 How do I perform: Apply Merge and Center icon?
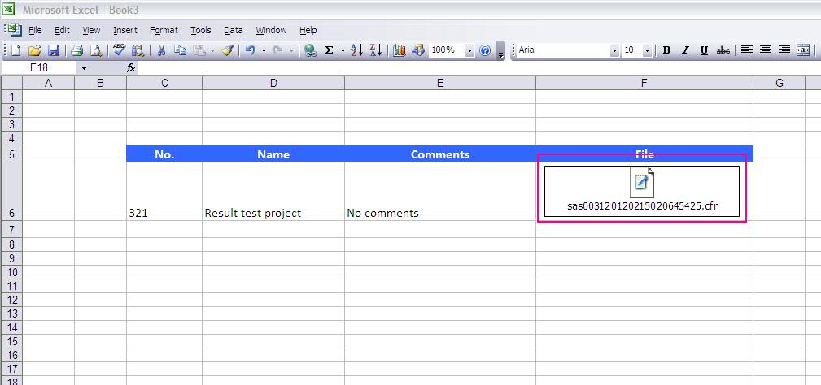coord(802,50)
